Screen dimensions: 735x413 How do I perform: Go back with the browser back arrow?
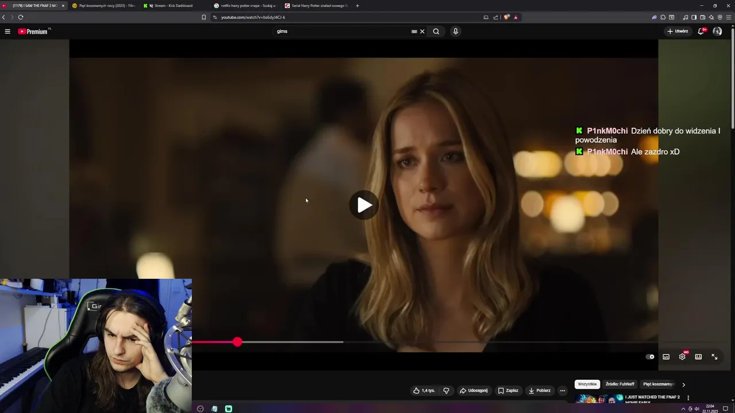3,17
